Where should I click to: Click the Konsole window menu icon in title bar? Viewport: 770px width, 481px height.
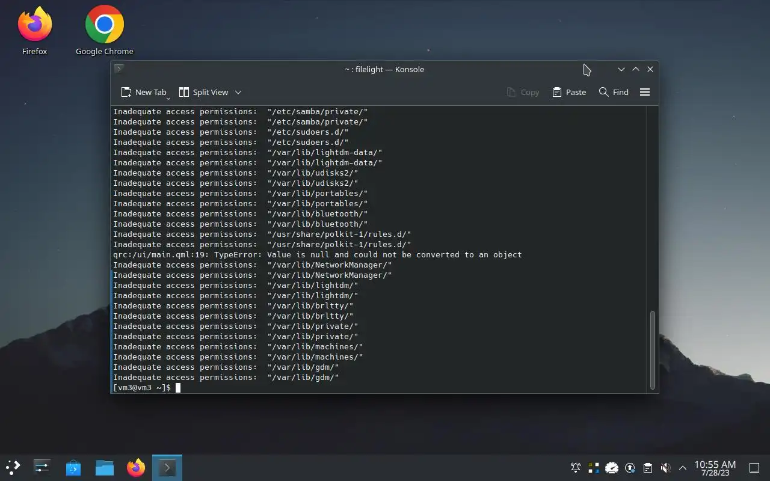pyautogui.click(x=119, y=69)
